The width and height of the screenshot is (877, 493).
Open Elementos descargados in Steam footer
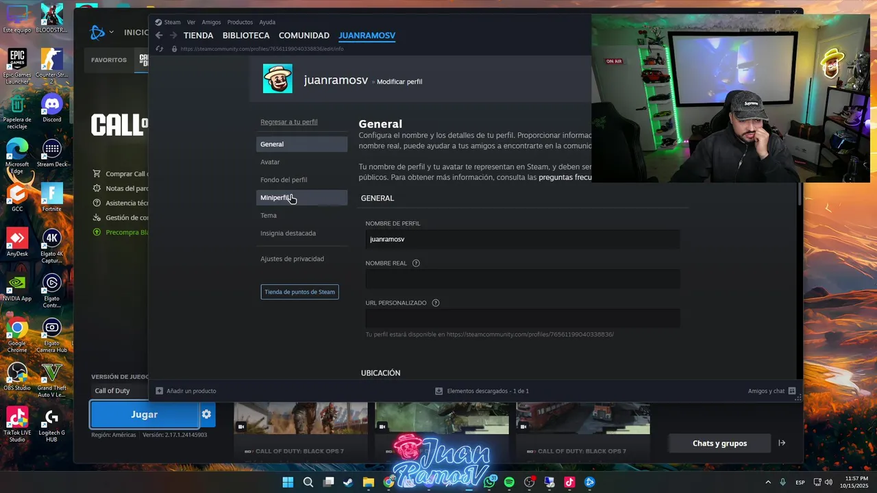482,391
